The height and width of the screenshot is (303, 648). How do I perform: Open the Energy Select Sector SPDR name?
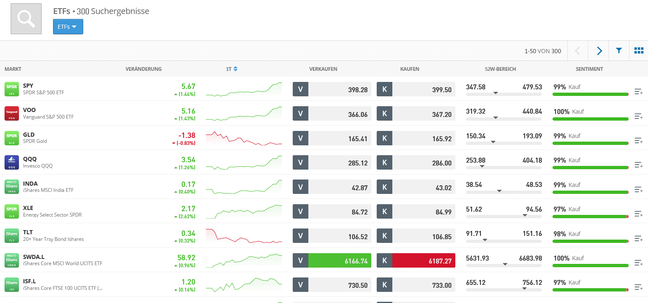(52, 215)
